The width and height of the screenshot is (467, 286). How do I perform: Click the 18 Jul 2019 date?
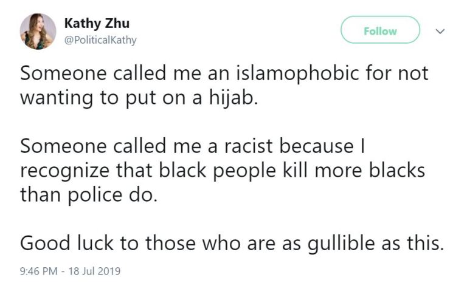tap(96, 270)
